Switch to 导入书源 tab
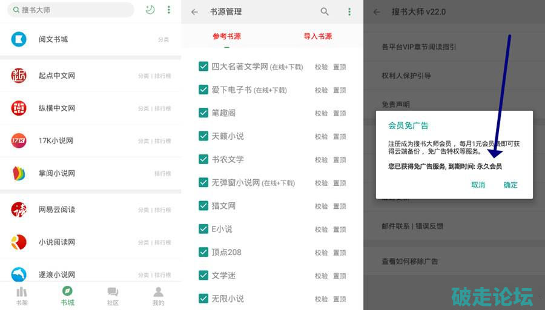 (x=318, y=36)
